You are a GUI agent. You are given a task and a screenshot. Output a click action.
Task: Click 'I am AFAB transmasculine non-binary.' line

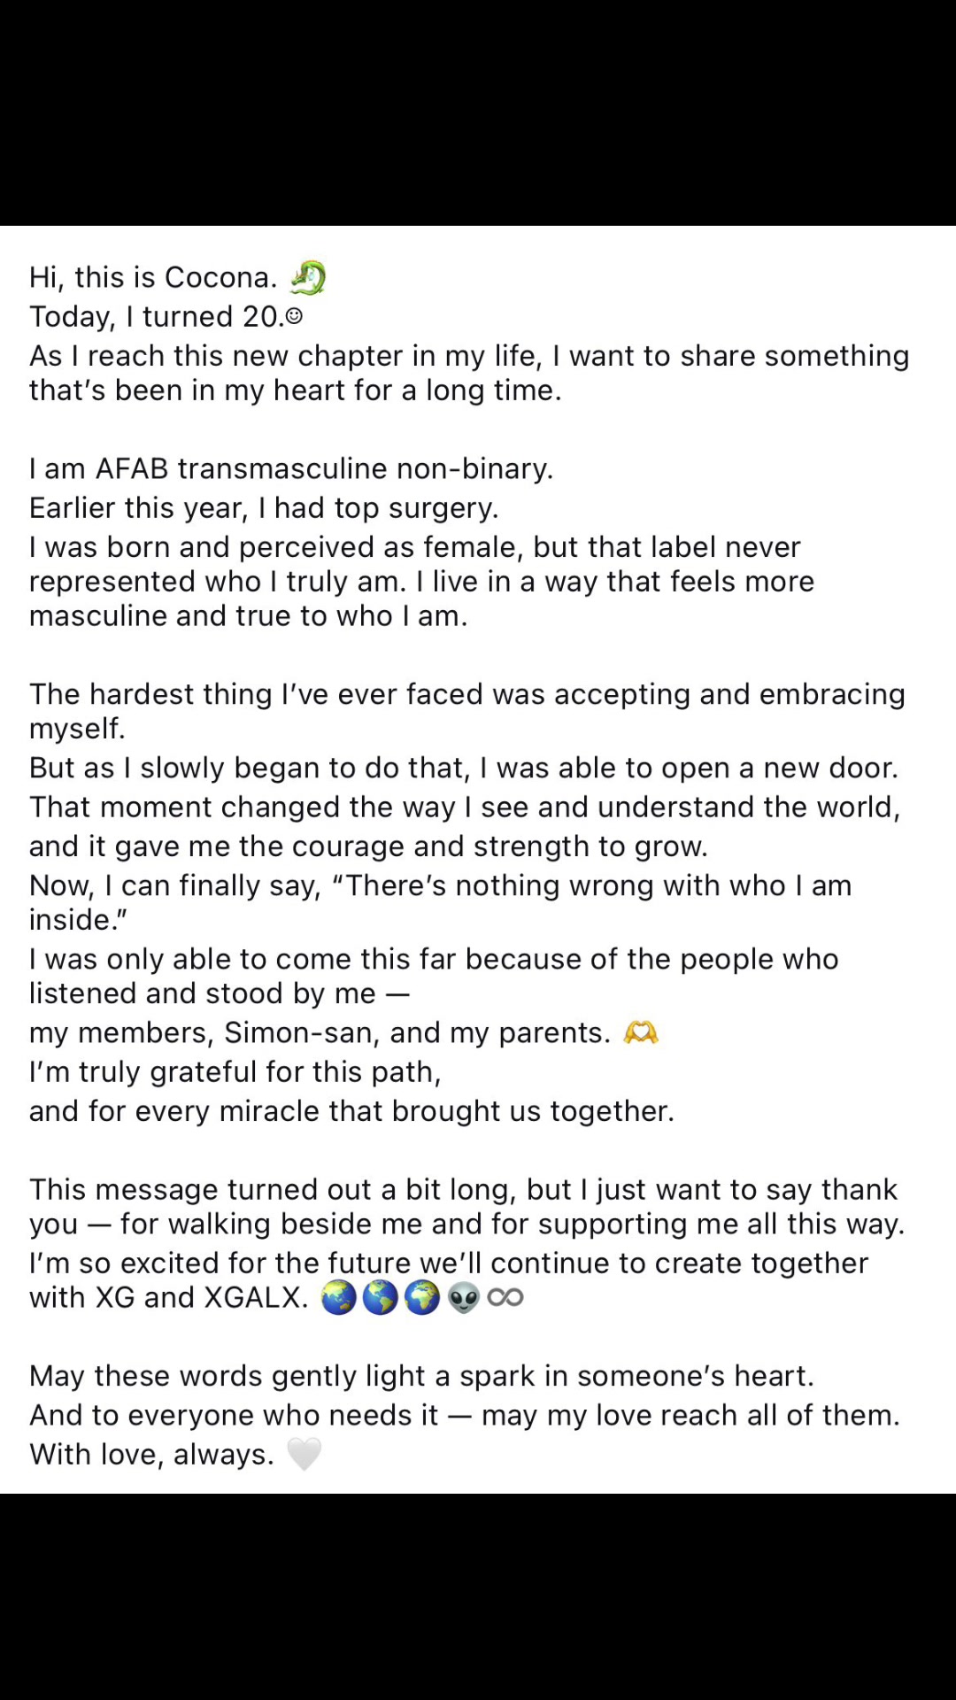click(x=291, y=468)
